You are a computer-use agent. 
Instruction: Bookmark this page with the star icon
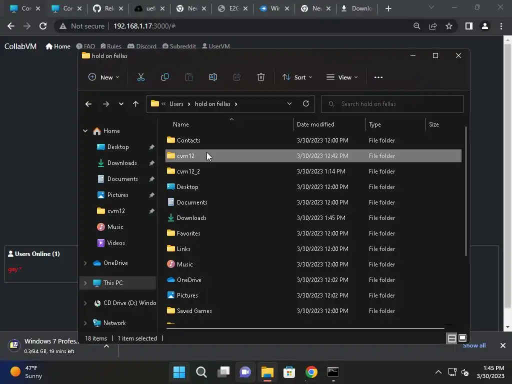(x=449, y=26)
